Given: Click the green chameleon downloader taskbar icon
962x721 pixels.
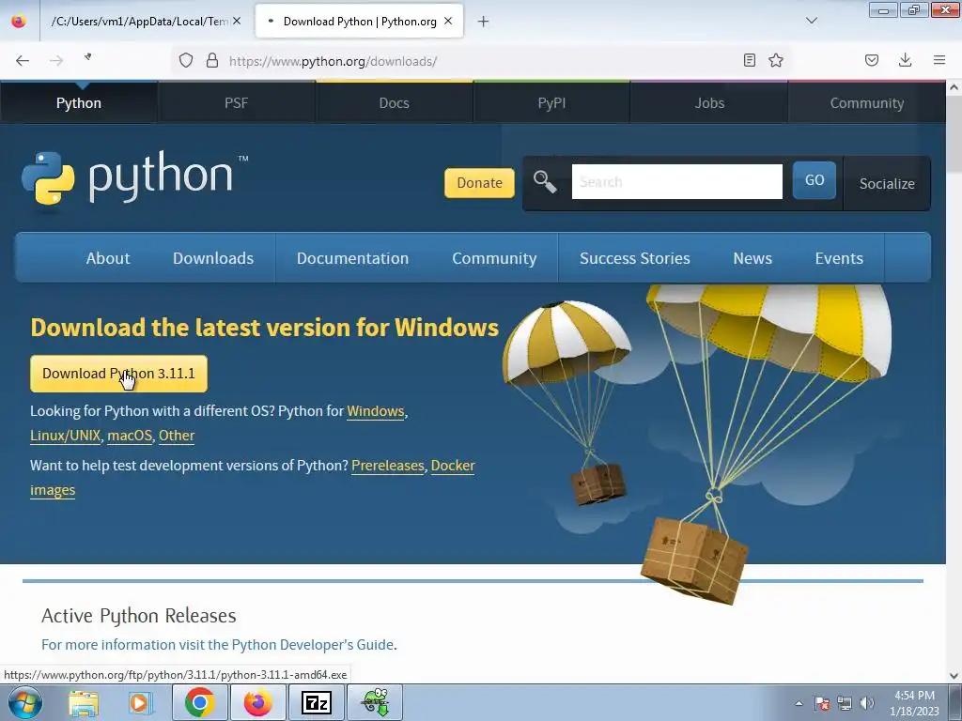Looking at the screenshot, I should 375,702.
